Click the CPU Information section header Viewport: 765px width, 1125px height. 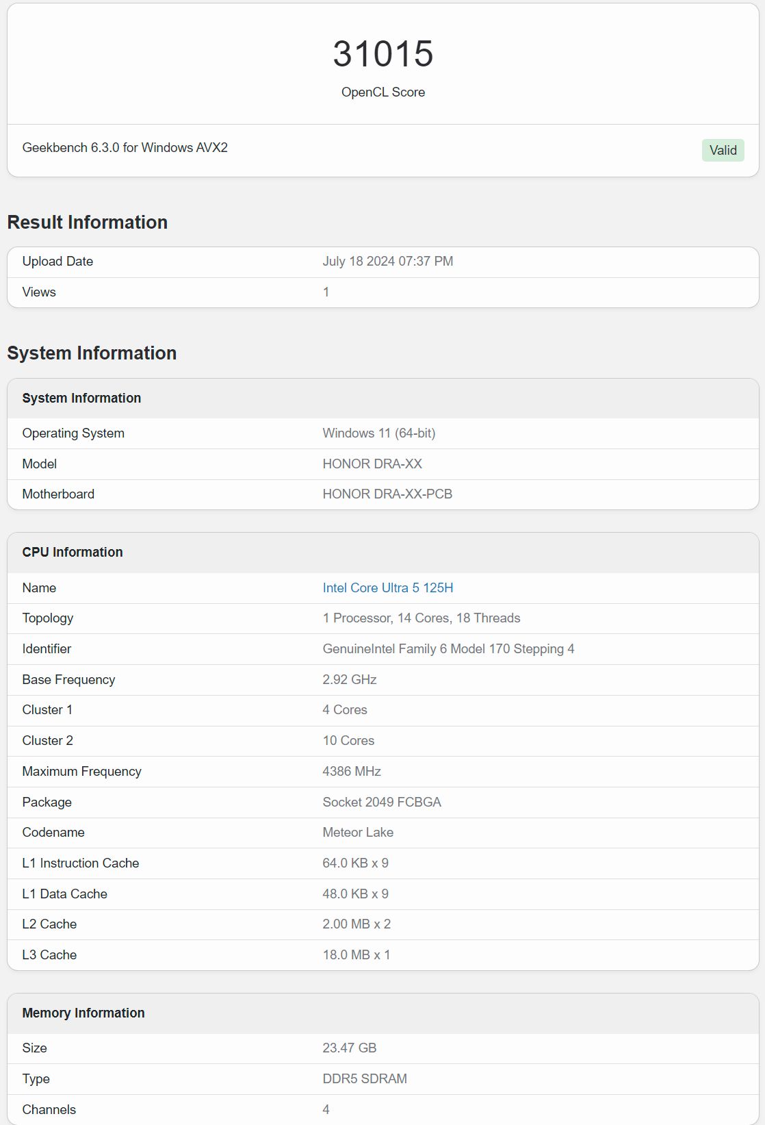pyautogui.click(x=73, y=552)
